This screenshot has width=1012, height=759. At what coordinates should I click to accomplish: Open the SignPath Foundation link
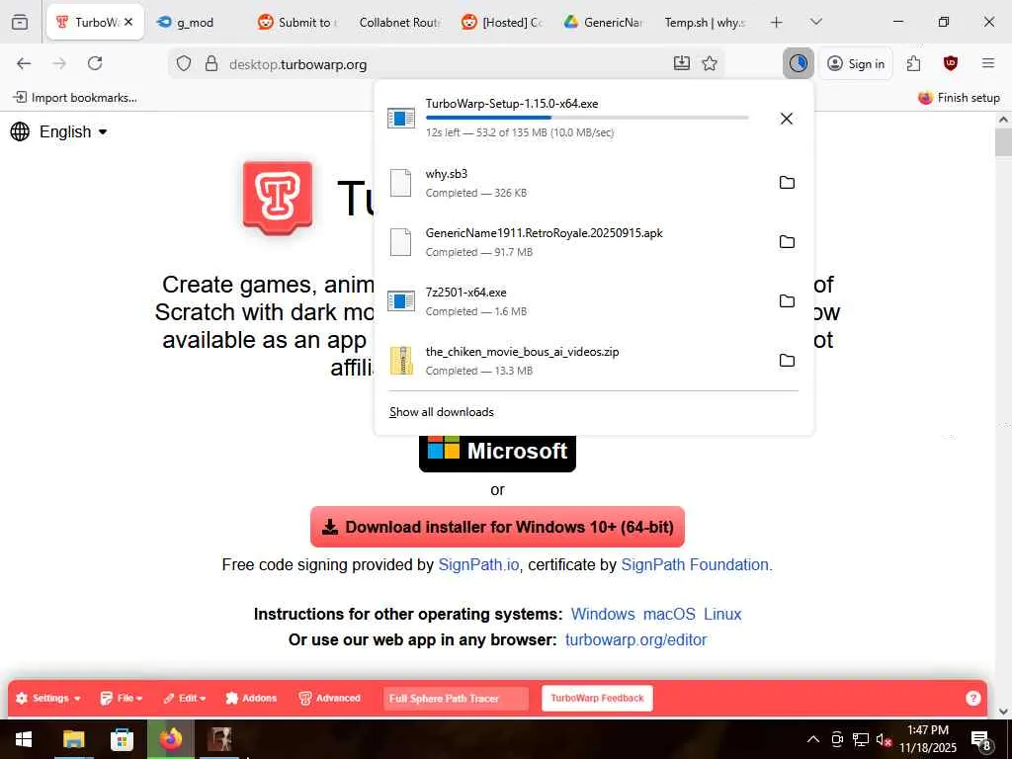(x=695, y=564)
